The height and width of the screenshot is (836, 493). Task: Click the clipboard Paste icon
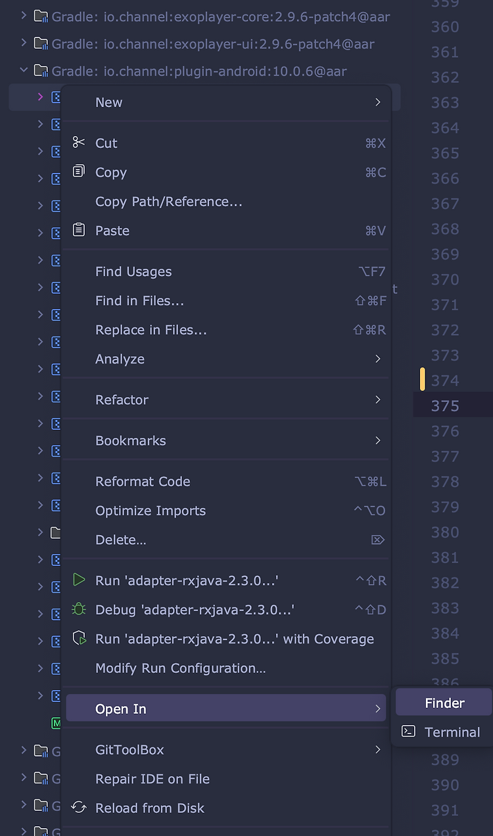pyautogui.click(x=79, y=230)
